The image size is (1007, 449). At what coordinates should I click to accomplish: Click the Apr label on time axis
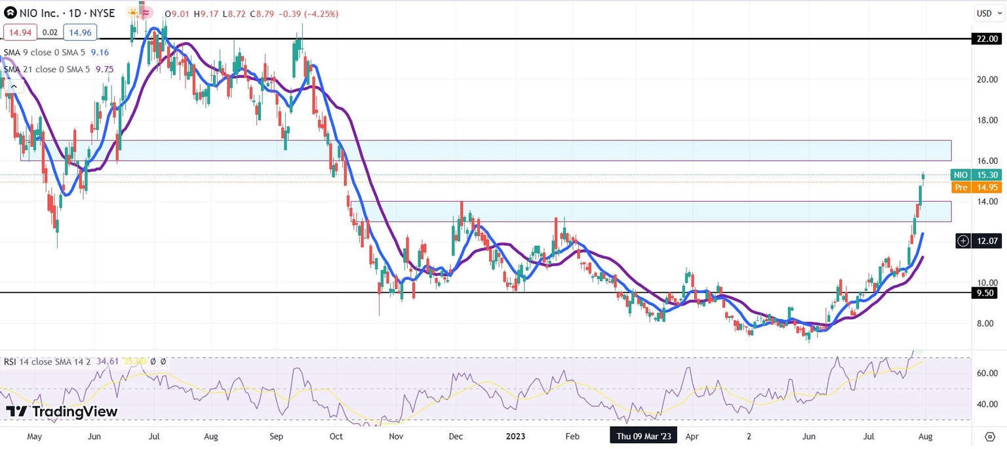coord(692,435)
